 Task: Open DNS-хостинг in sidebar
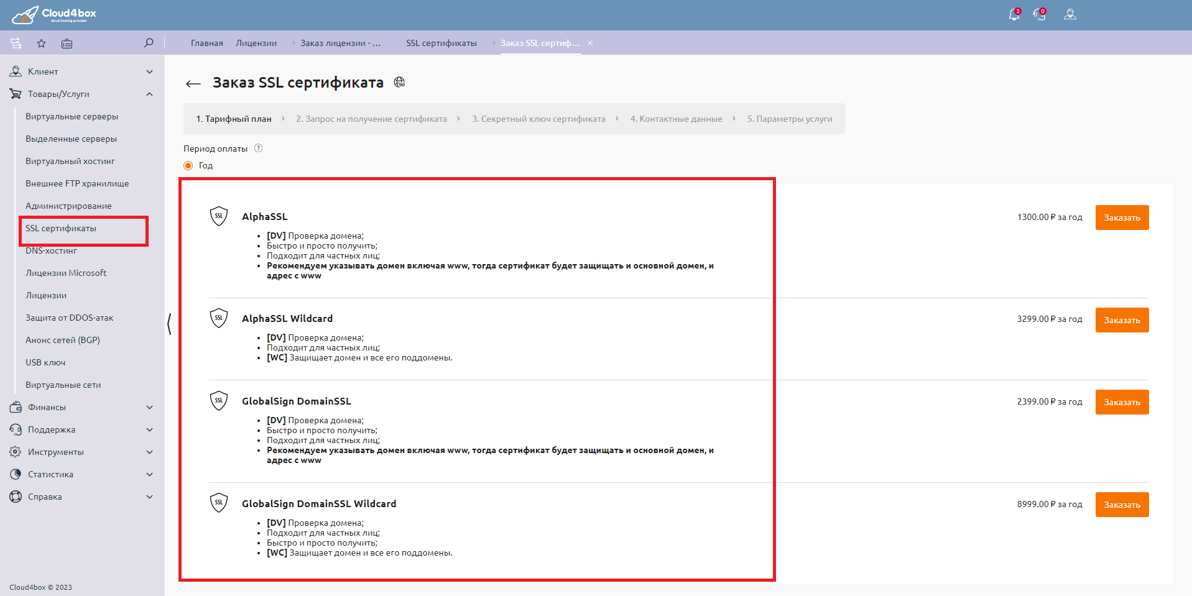(x=51, y=250)
